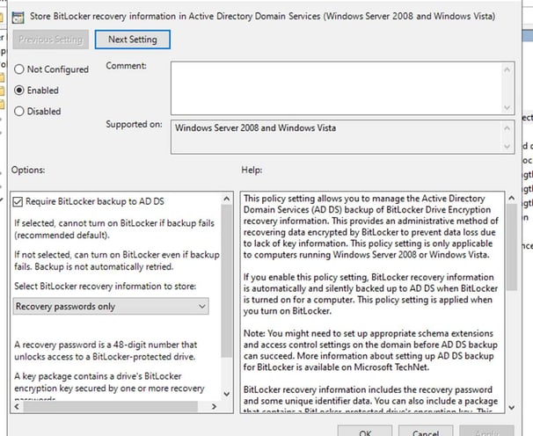Screen dimensions: 533x436
Task: Click the greyed Previous Setting button
Action: 51,40
